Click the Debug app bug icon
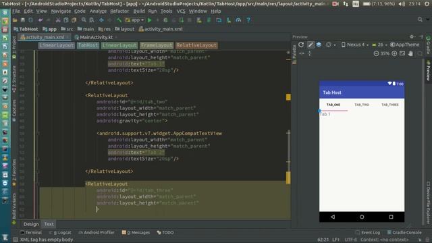 pyautogui.click(x=165, y=20)
